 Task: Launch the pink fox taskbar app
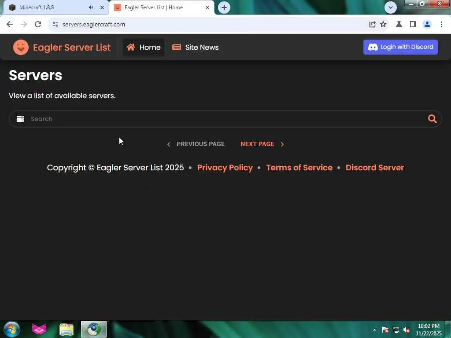(x=39, y=329)
